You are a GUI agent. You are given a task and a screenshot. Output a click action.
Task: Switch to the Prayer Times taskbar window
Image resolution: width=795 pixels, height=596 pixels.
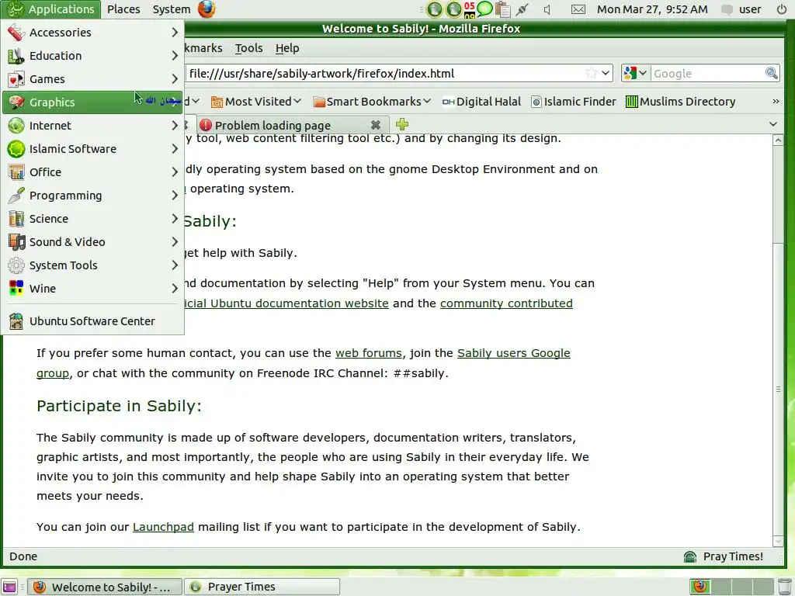point(262,587)
